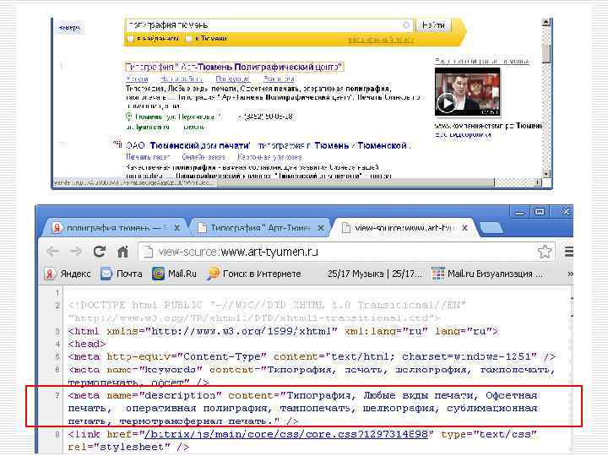Click the Chrome forward arrow button
This screenshot has height=456, width=608.
76,252
